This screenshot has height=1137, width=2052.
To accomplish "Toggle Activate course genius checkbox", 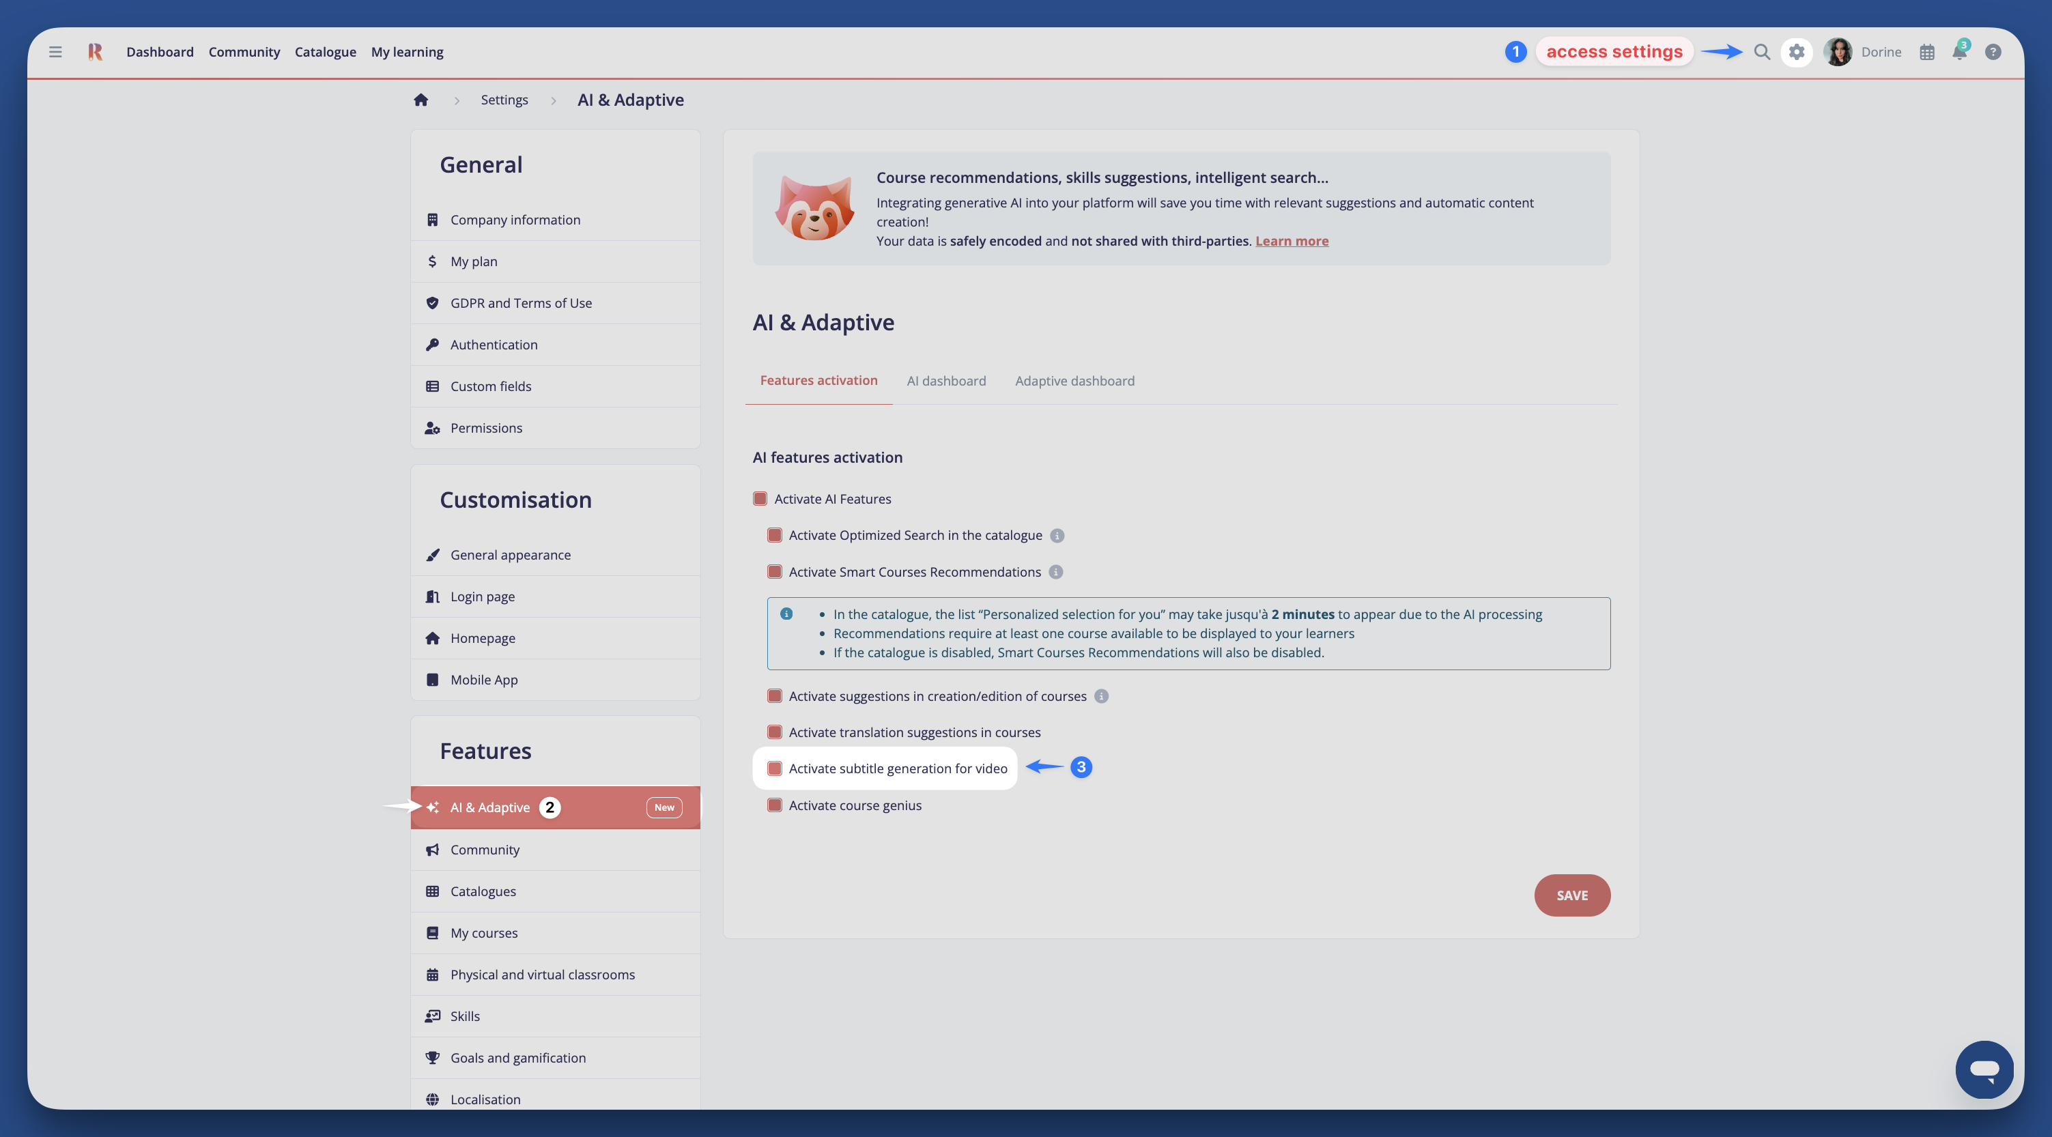I will coord(774,805).
